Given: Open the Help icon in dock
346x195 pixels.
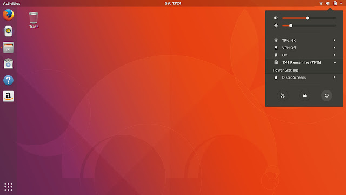Looking at the screenshot, I should pyautogui.click(x=9, y=80).
